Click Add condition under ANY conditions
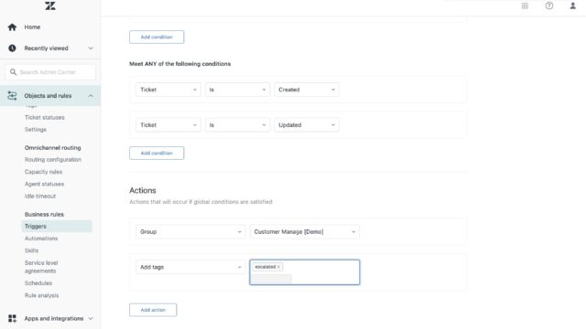Viewport: 586px width, 329px height. pyautogui.click(x=157, y=153)
